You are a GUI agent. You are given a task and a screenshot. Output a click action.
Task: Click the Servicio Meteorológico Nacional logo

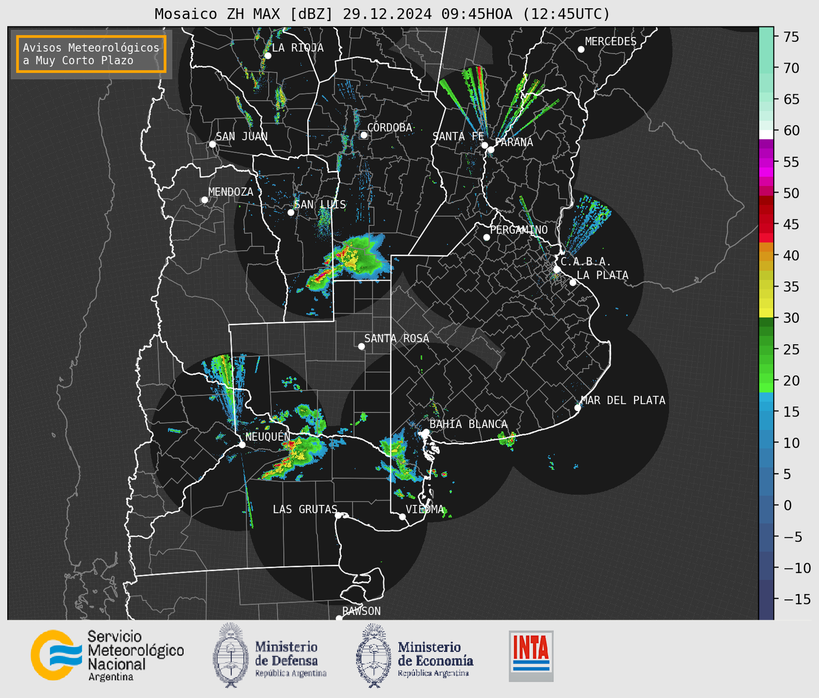pos(107,655)
